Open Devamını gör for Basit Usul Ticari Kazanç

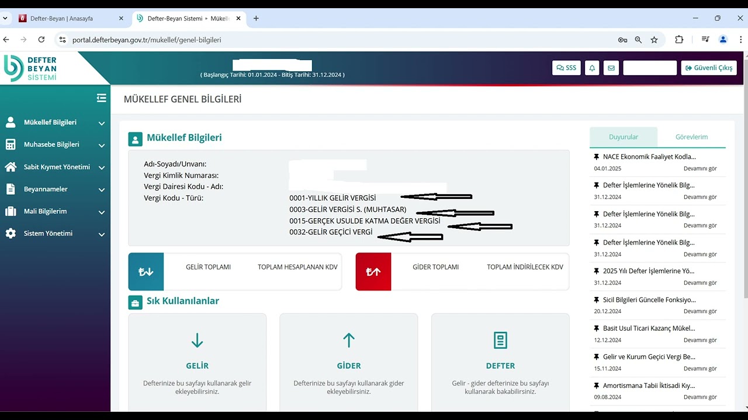(x=700, y=340)
